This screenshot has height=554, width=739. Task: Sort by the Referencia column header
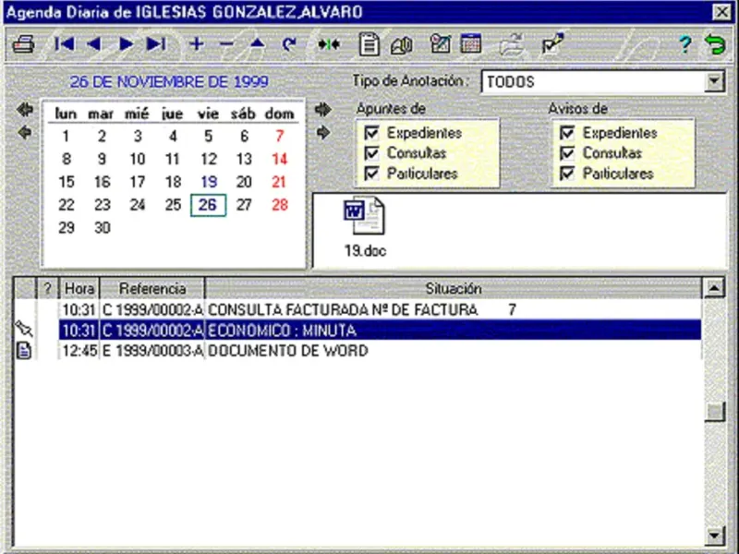pyautogui.click(x=152, y=288)
